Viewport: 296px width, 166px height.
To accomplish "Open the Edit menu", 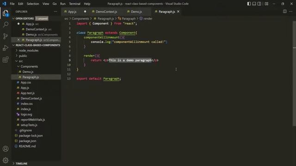I will tap(20, 4).
